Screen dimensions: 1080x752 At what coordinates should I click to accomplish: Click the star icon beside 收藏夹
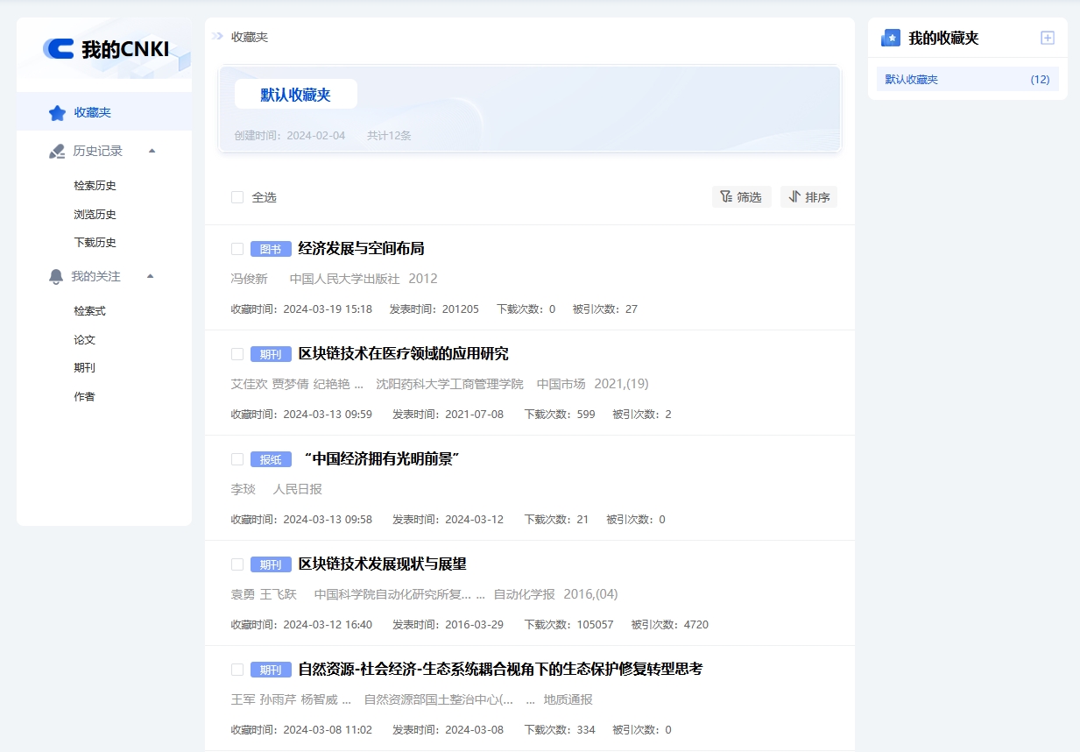coord(57,113)
